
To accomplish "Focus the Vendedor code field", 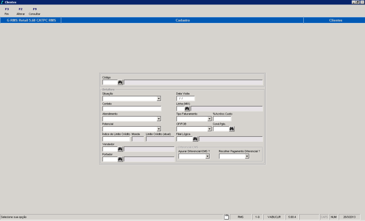I will tap(110, 149).
